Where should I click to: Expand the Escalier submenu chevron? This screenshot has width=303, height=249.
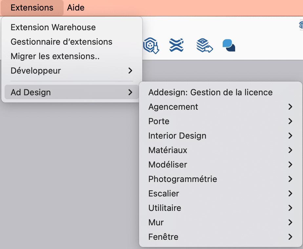(x=290, y=193)
